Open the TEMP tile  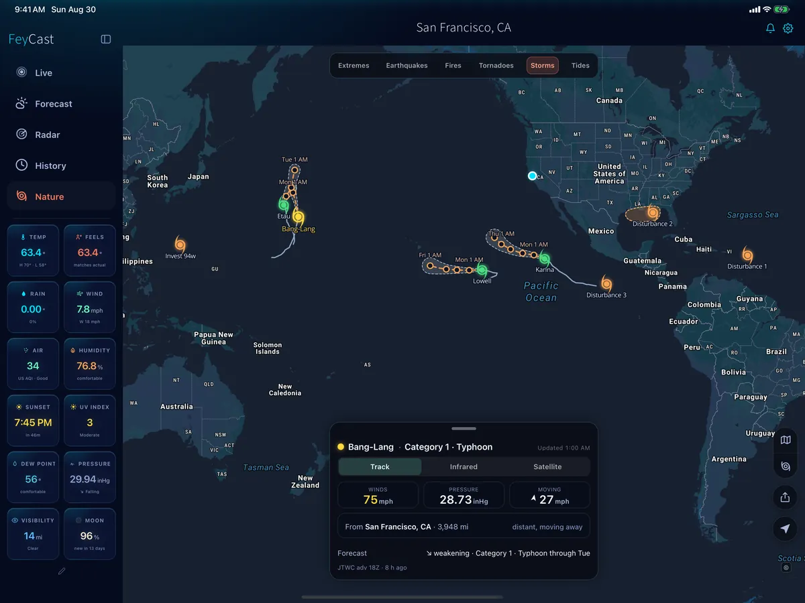pos(33,251)
